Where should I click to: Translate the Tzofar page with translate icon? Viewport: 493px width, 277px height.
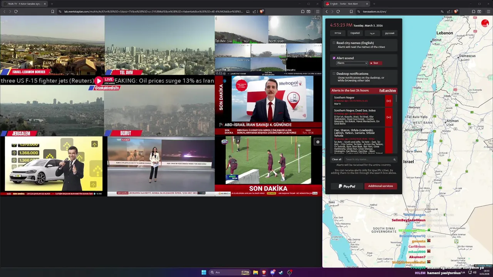pos(442,12)
